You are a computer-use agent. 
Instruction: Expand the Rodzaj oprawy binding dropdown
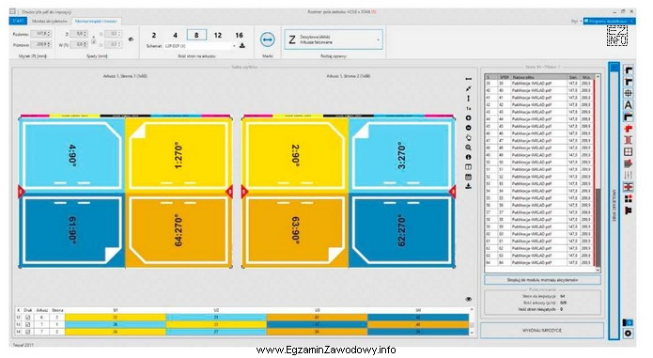[x=334, y=39]
